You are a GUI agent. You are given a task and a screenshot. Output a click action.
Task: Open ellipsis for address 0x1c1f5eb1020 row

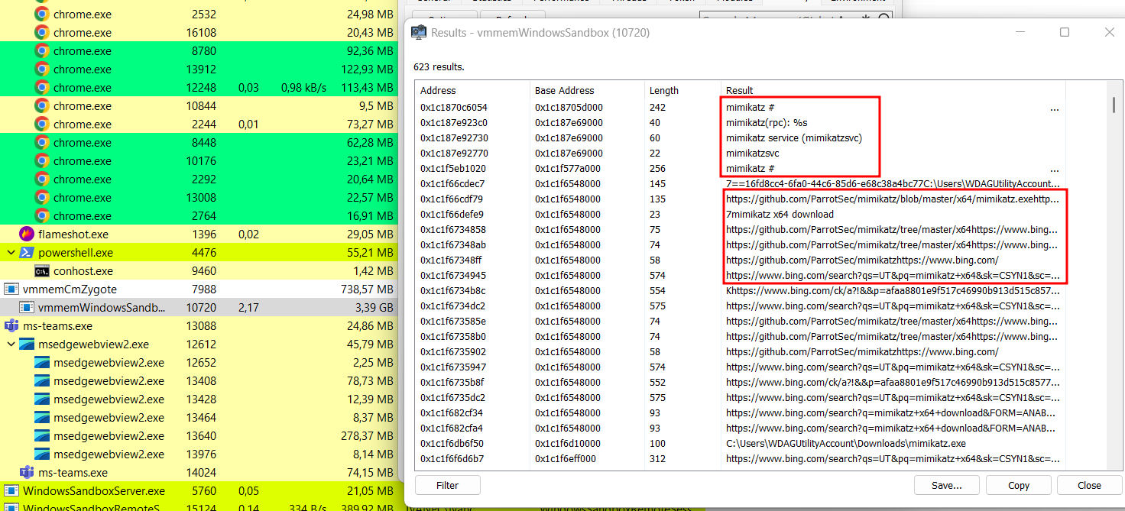(1055, 170)
